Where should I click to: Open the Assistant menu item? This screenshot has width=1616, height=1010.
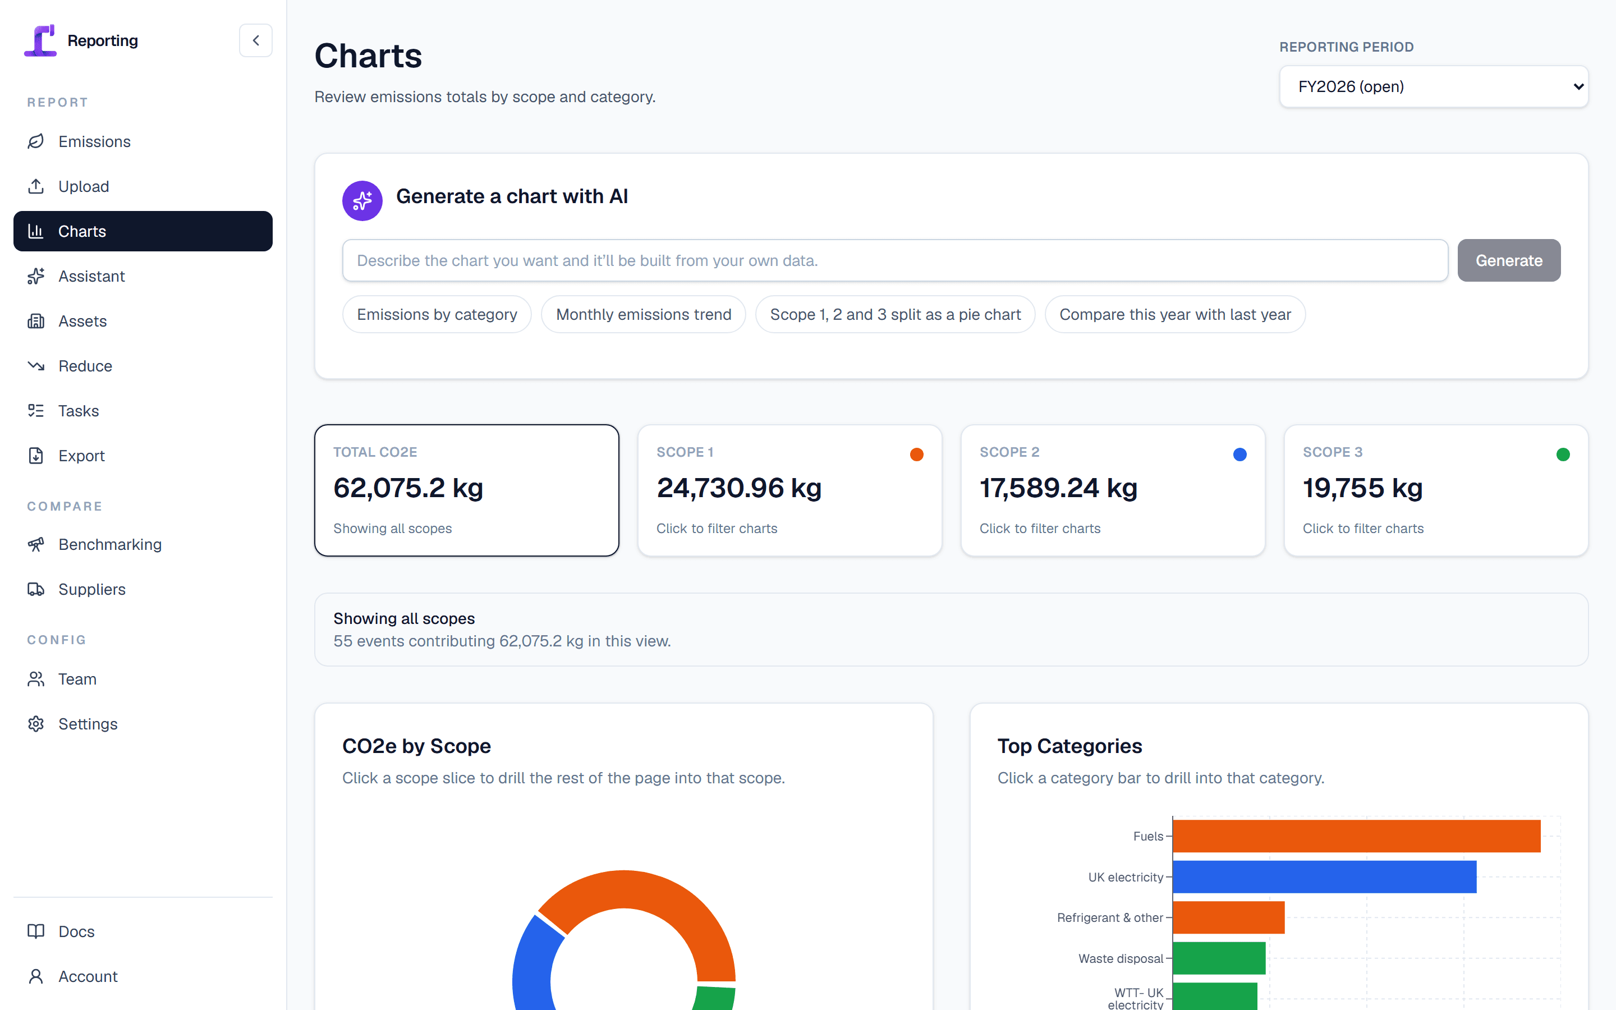click(143, 276)
